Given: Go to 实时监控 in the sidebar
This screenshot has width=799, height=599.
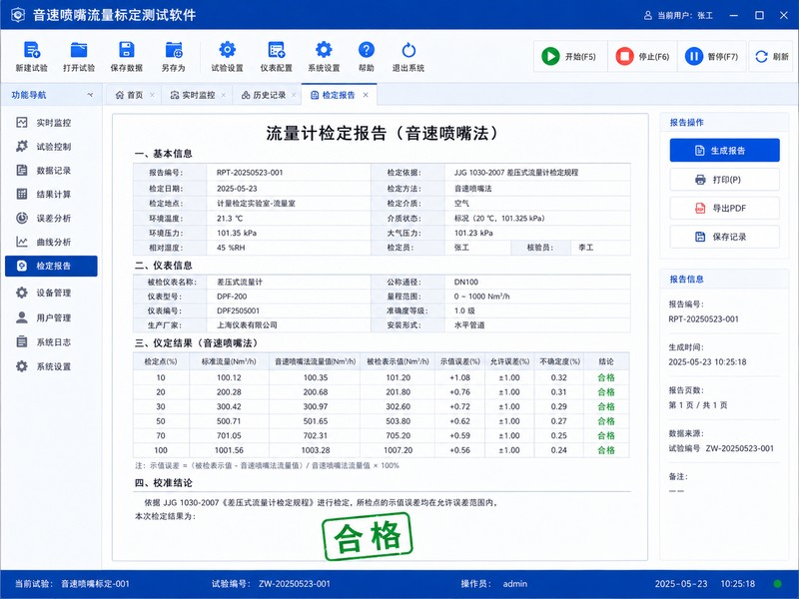Looking at the screenshot, I should coord(51,122).
